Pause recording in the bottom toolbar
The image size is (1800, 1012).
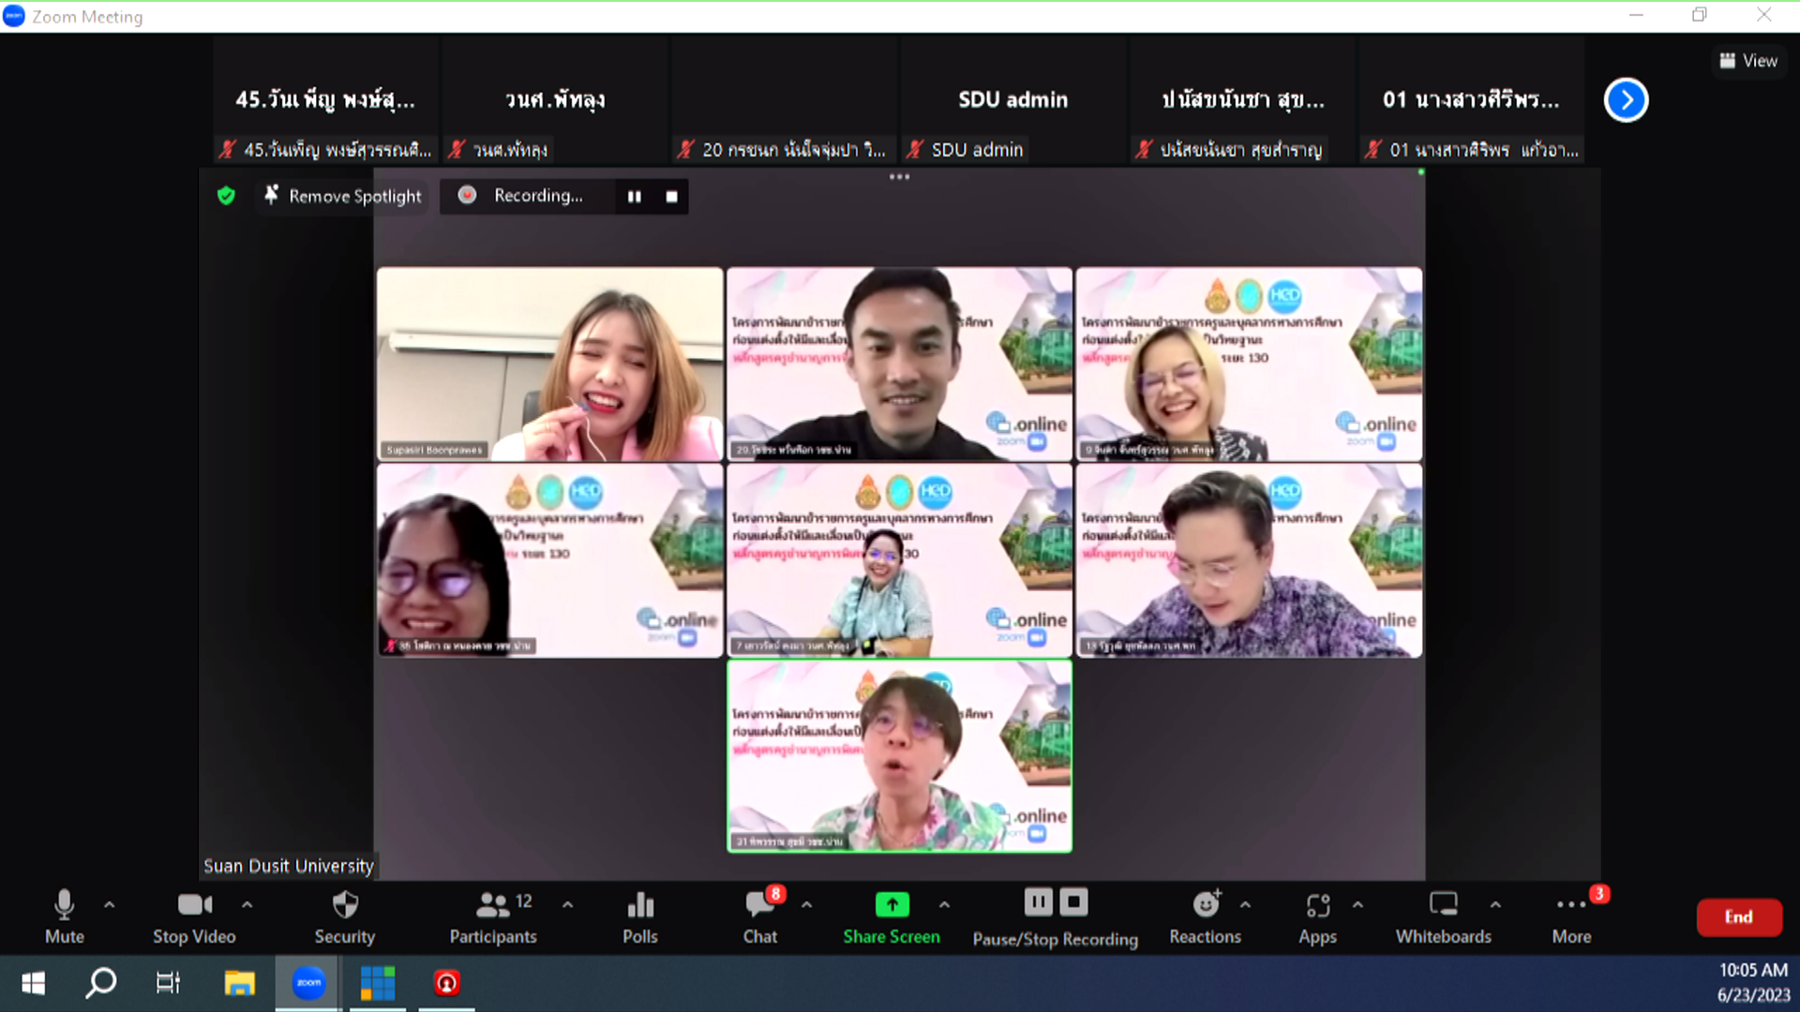point(1038,902)
